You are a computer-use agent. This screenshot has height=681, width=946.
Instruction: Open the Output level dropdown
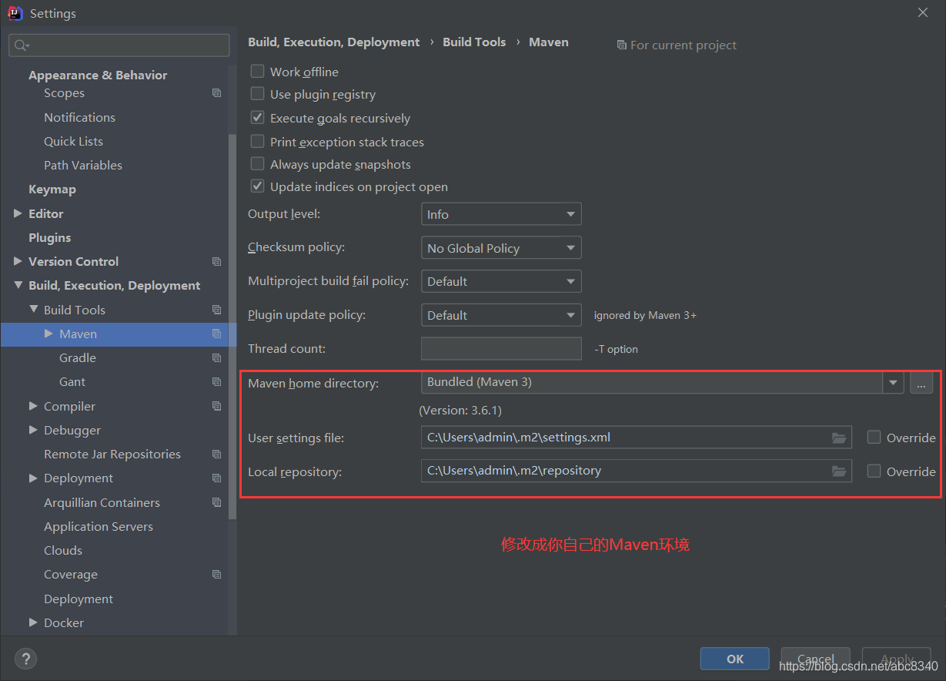(501, 214)
